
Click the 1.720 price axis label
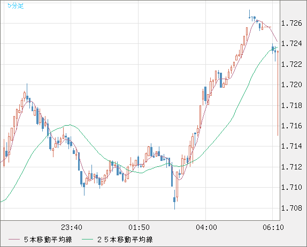[291, 85]
